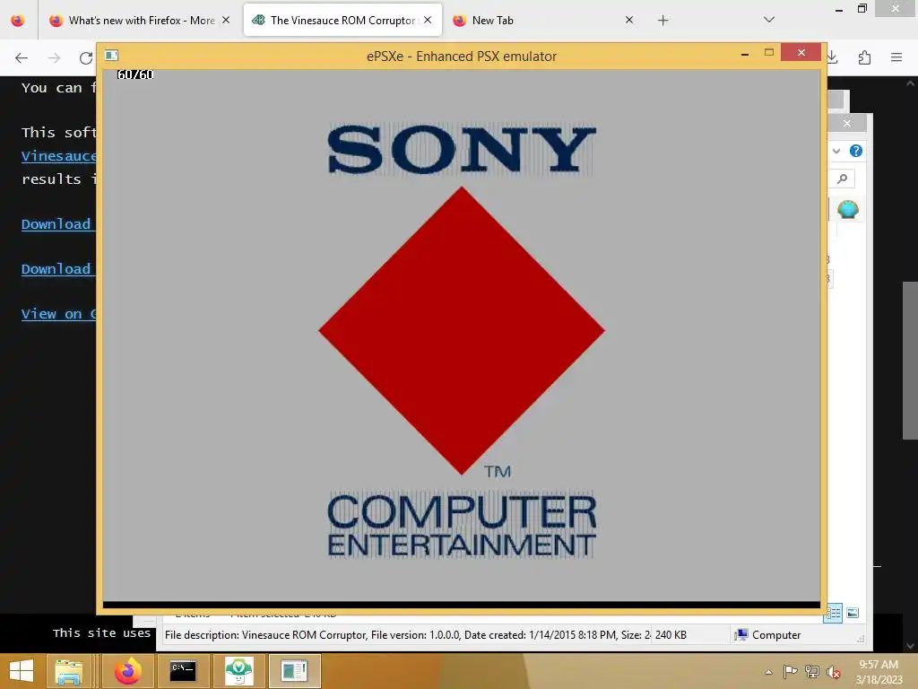Open the View on G link
918x689 pixels.
tap(58, 314)
